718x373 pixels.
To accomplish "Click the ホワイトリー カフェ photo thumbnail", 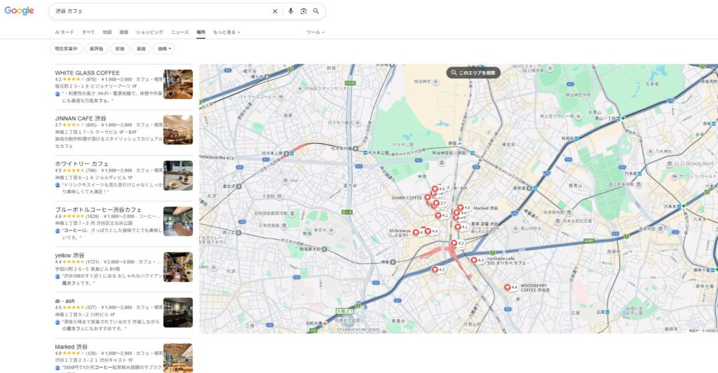I will point(178,176).
